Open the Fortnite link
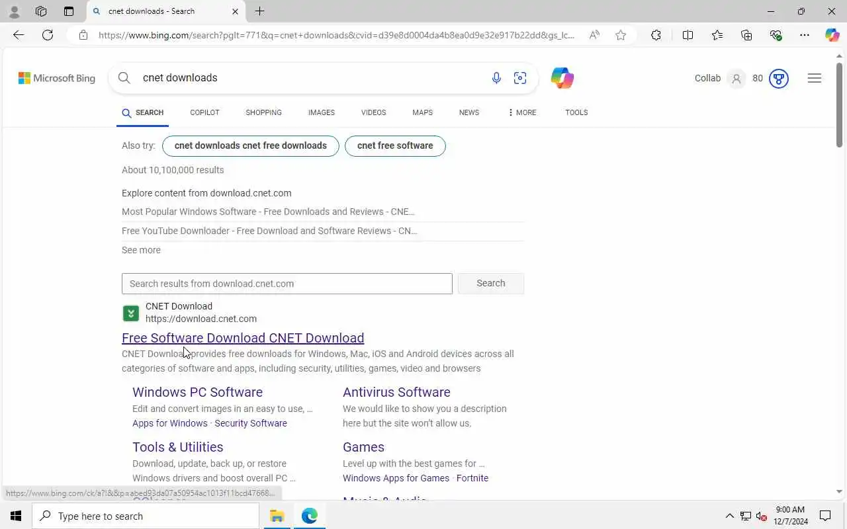 (x=472, y=478)
